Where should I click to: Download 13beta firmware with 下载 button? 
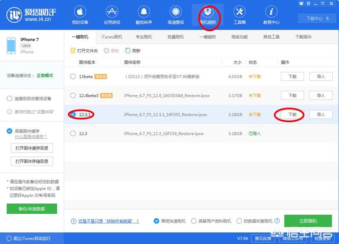coord(292,77)
